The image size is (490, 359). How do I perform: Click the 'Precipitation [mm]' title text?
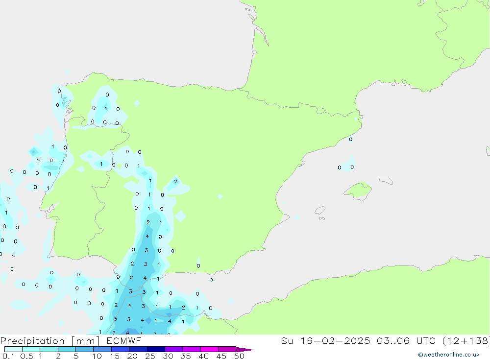click(x=50, y=341)
